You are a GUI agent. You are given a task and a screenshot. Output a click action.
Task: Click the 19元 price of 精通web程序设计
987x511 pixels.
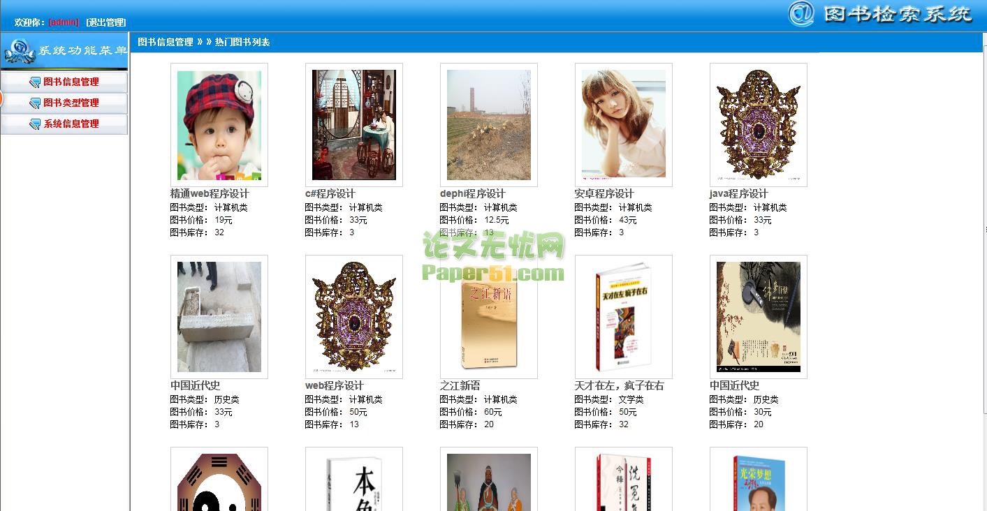pyautogui.click(x=224, y=220)
